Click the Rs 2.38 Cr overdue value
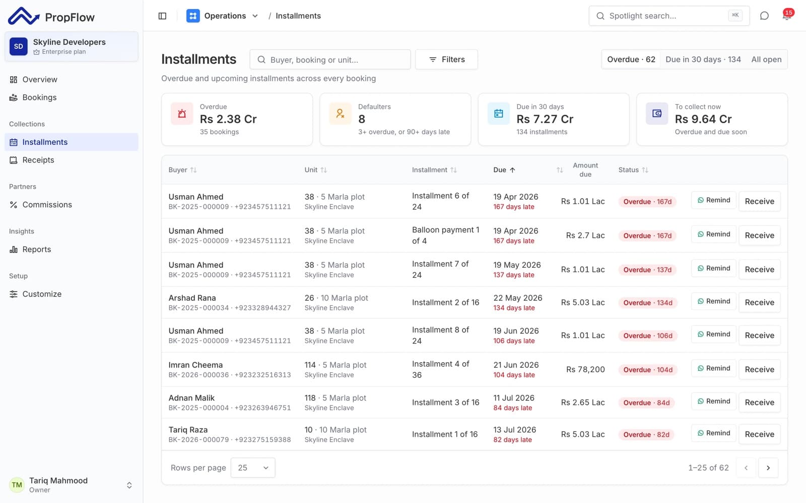The height and width of the screenshot is (503, 806). coord(228,119)
